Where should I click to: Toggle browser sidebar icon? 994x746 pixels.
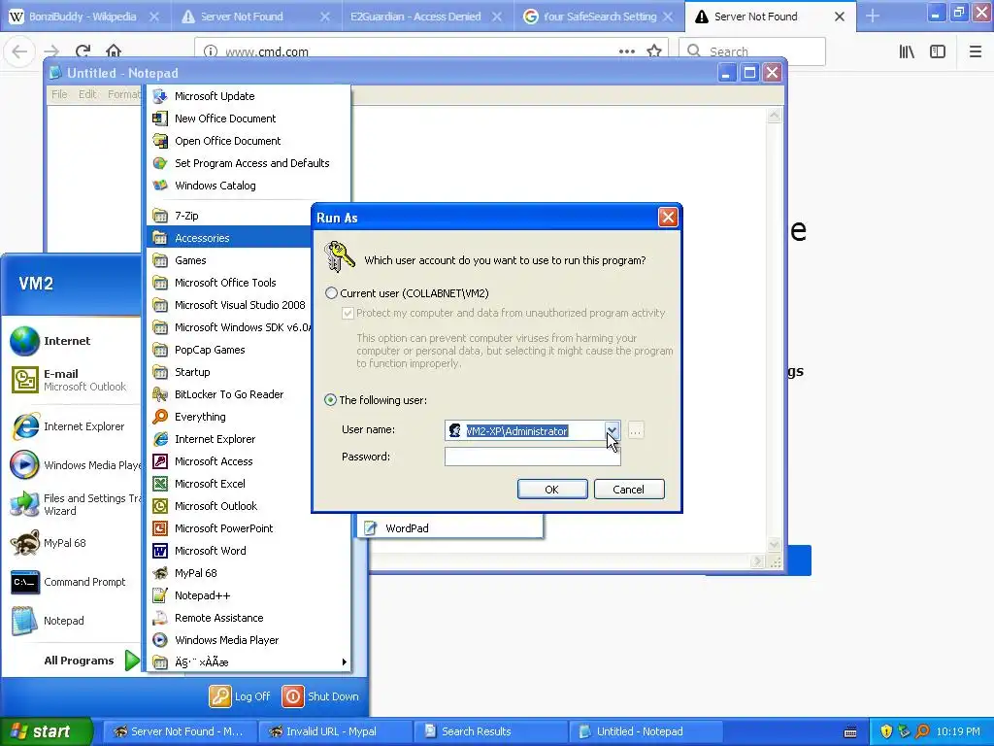click(x=938, y=51)
